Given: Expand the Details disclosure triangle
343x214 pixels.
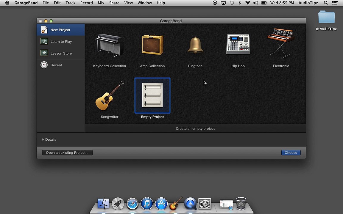Looking at the screenshot, I should pos(43,139).
